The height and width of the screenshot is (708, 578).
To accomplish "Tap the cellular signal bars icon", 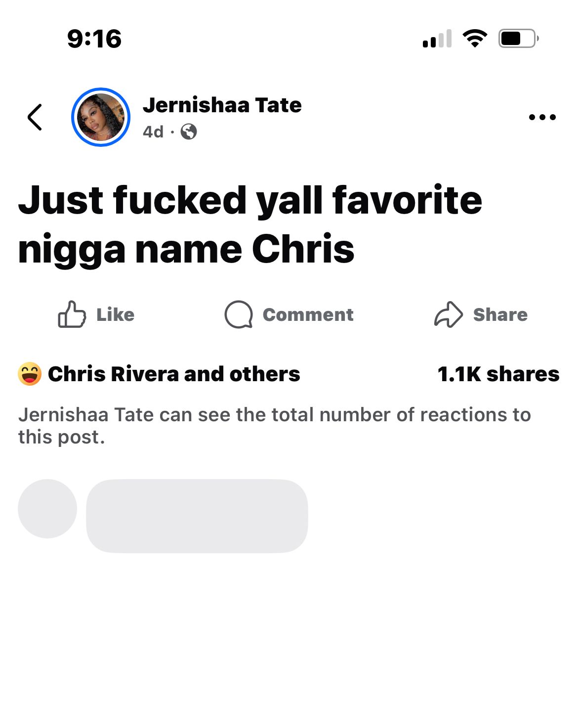I will 437,39.
